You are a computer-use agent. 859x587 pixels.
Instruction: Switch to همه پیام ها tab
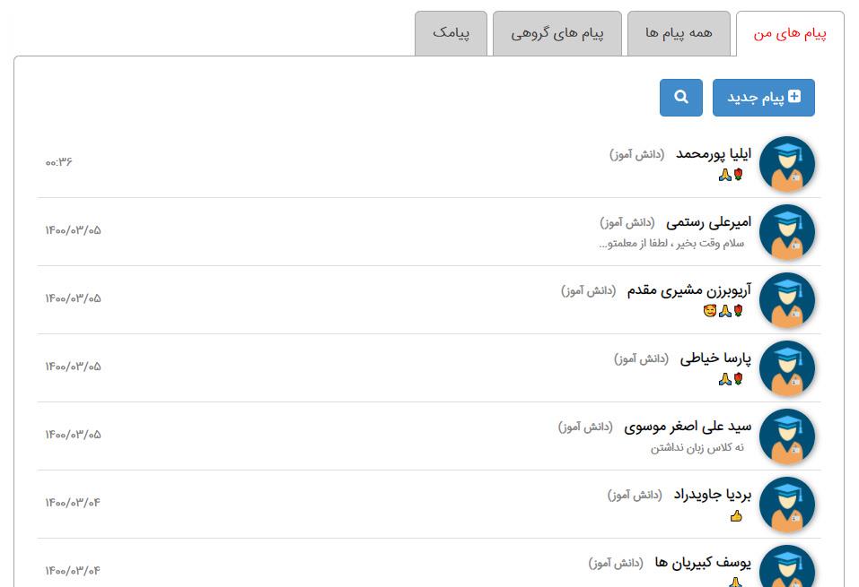pyautogui.click(x=679, y=33)
